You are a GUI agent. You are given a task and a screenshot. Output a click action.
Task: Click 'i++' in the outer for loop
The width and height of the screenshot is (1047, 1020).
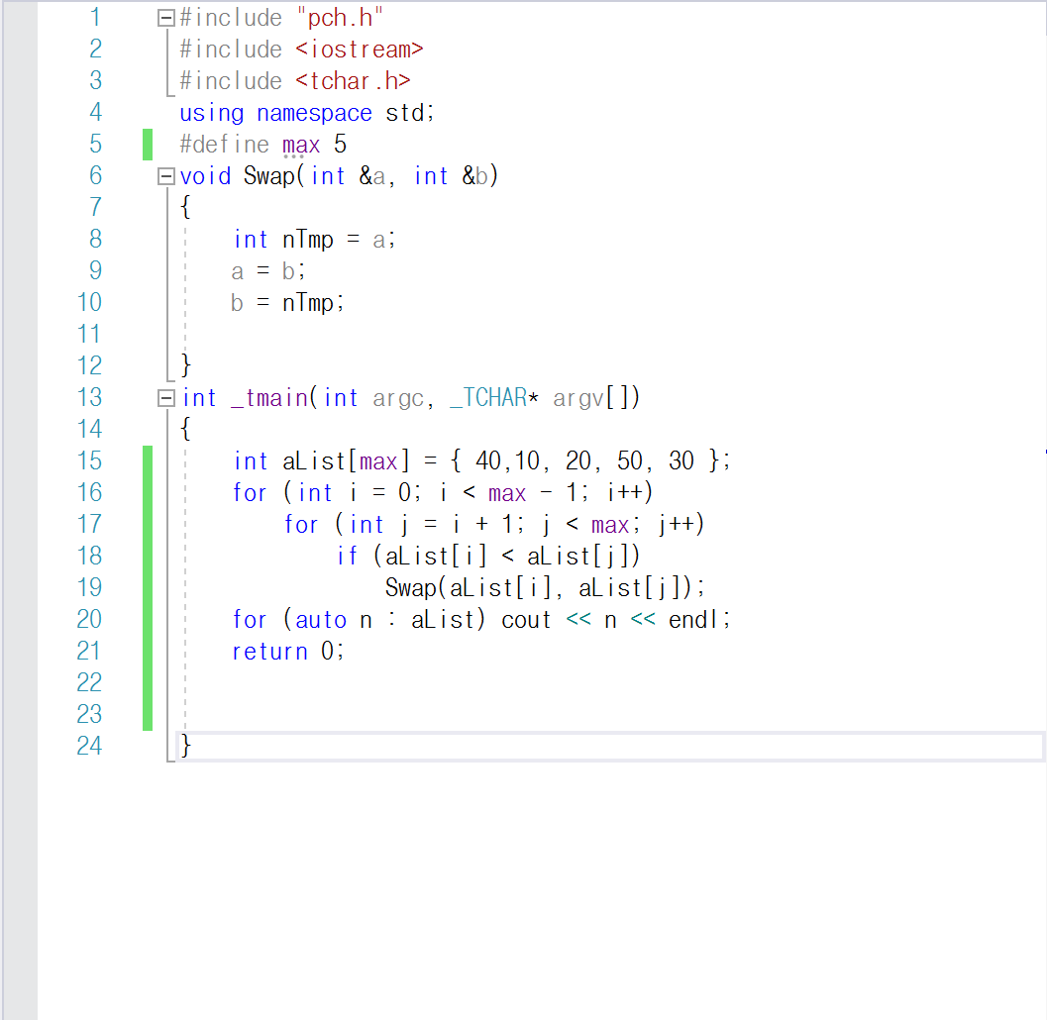tap(626, 492)
